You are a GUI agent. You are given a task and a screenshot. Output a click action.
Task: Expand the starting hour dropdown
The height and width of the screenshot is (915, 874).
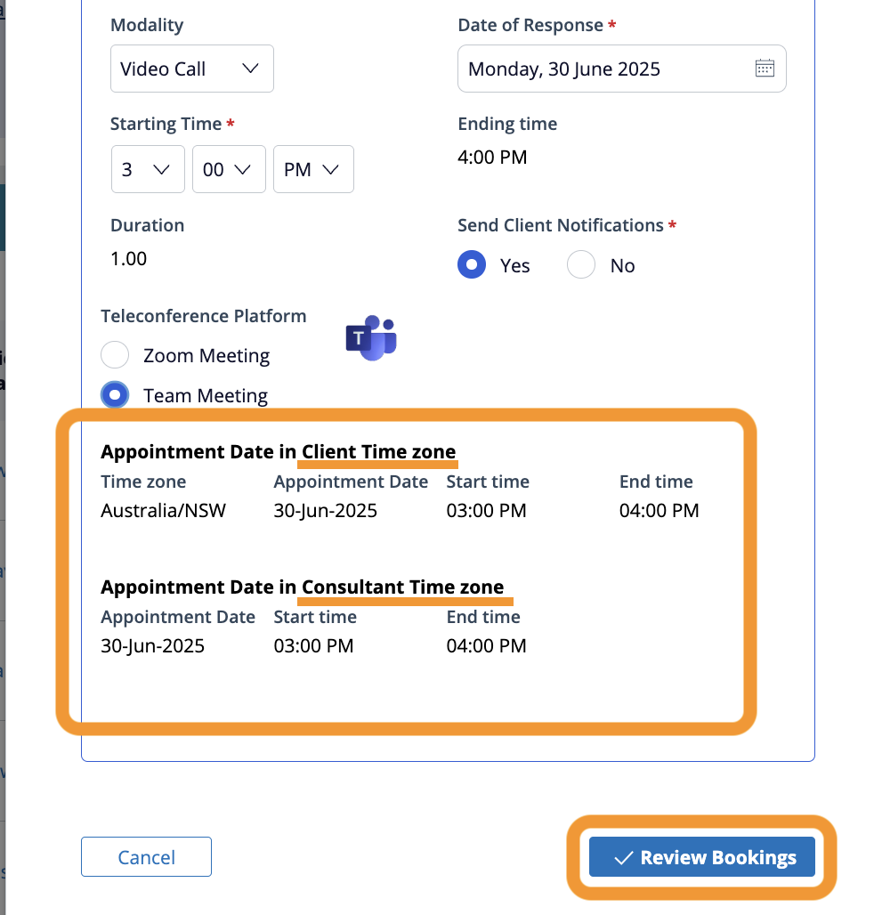tap(148, 169)
